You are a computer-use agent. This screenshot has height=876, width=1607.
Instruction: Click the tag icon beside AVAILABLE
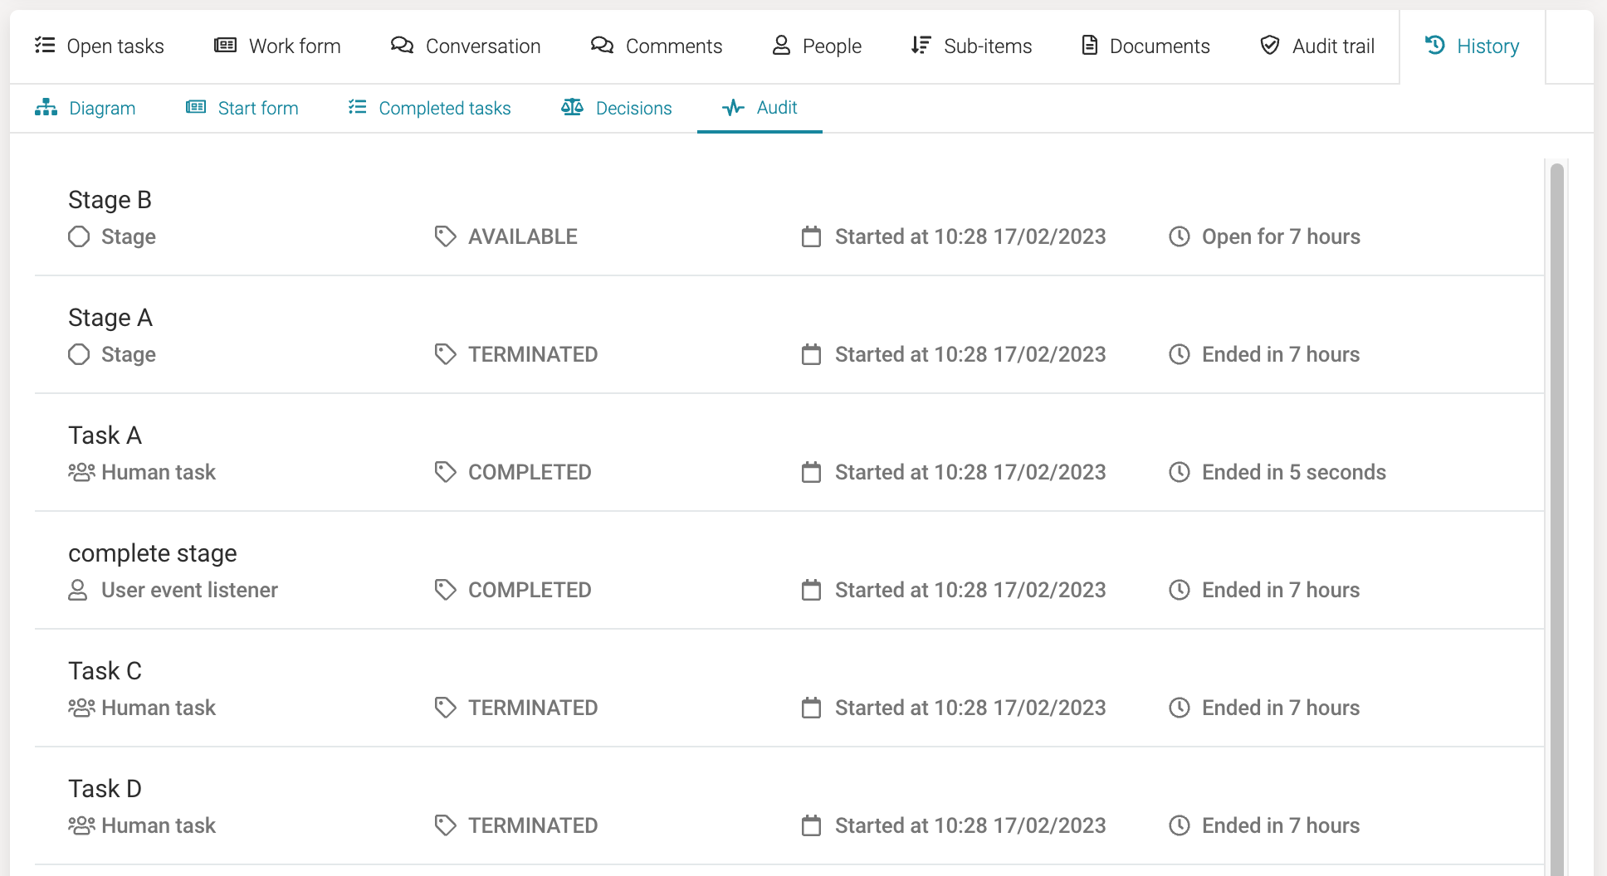click(x=446, y=236)
